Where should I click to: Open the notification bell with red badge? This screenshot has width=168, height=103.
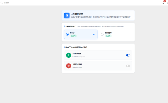pos(163,3)
